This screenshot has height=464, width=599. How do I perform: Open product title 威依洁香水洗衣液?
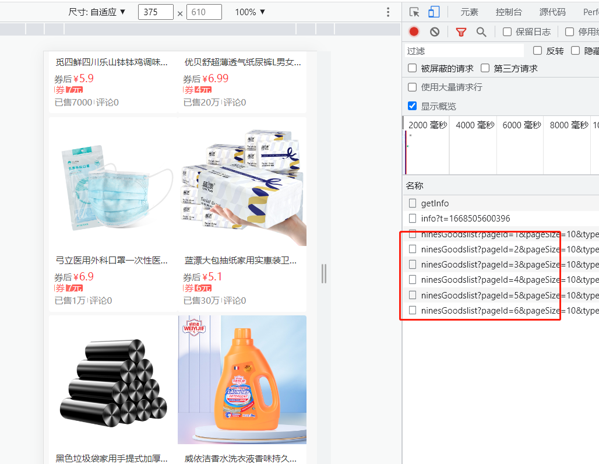pos(240,458)
